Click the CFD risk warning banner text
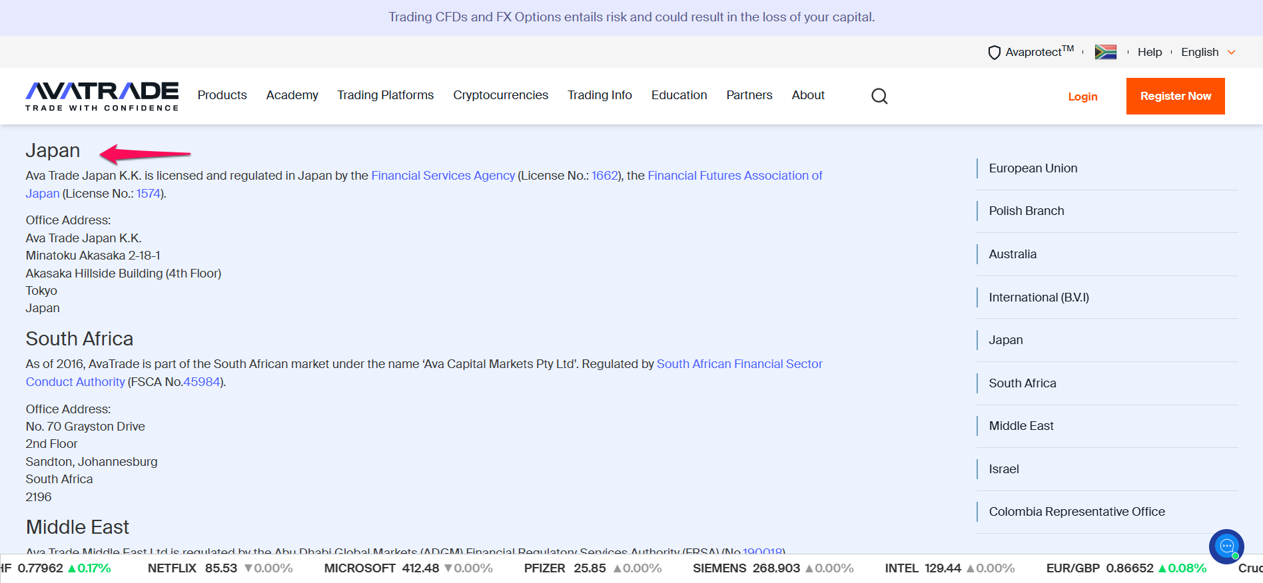The height and width of the screenshot is (583, 1263). [631, 17]
